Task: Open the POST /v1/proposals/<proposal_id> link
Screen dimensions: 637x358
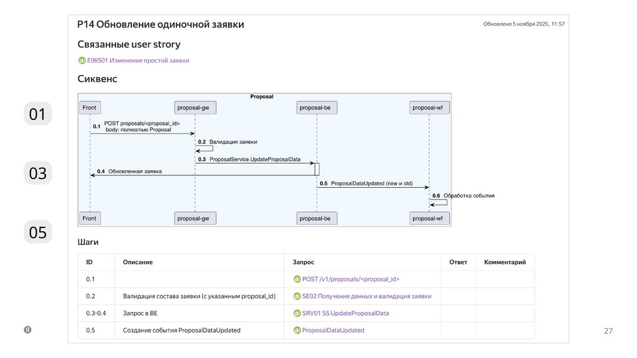Action: coord(351,280)
